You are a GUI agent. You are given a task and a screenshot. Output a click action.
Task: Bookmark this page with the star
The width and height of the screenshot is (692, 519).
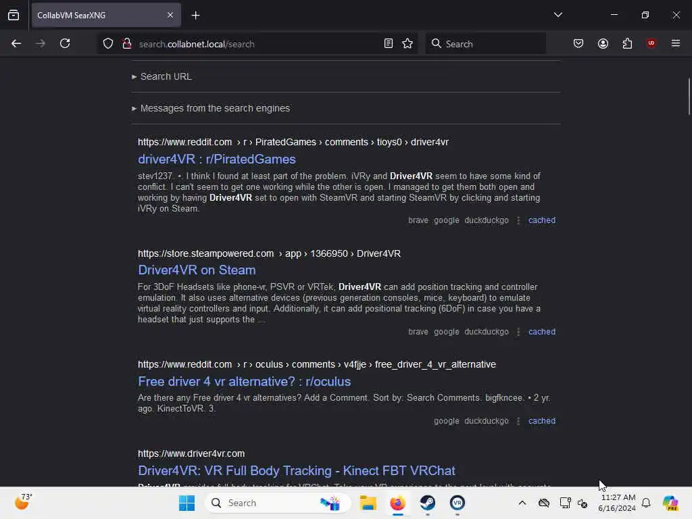pos(407,44)
